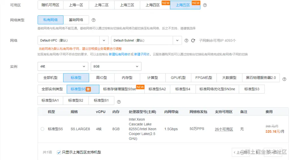Click the vCPU column header
Image resolution: width=292 pixels, height=160 pixels.
(101, 112)
